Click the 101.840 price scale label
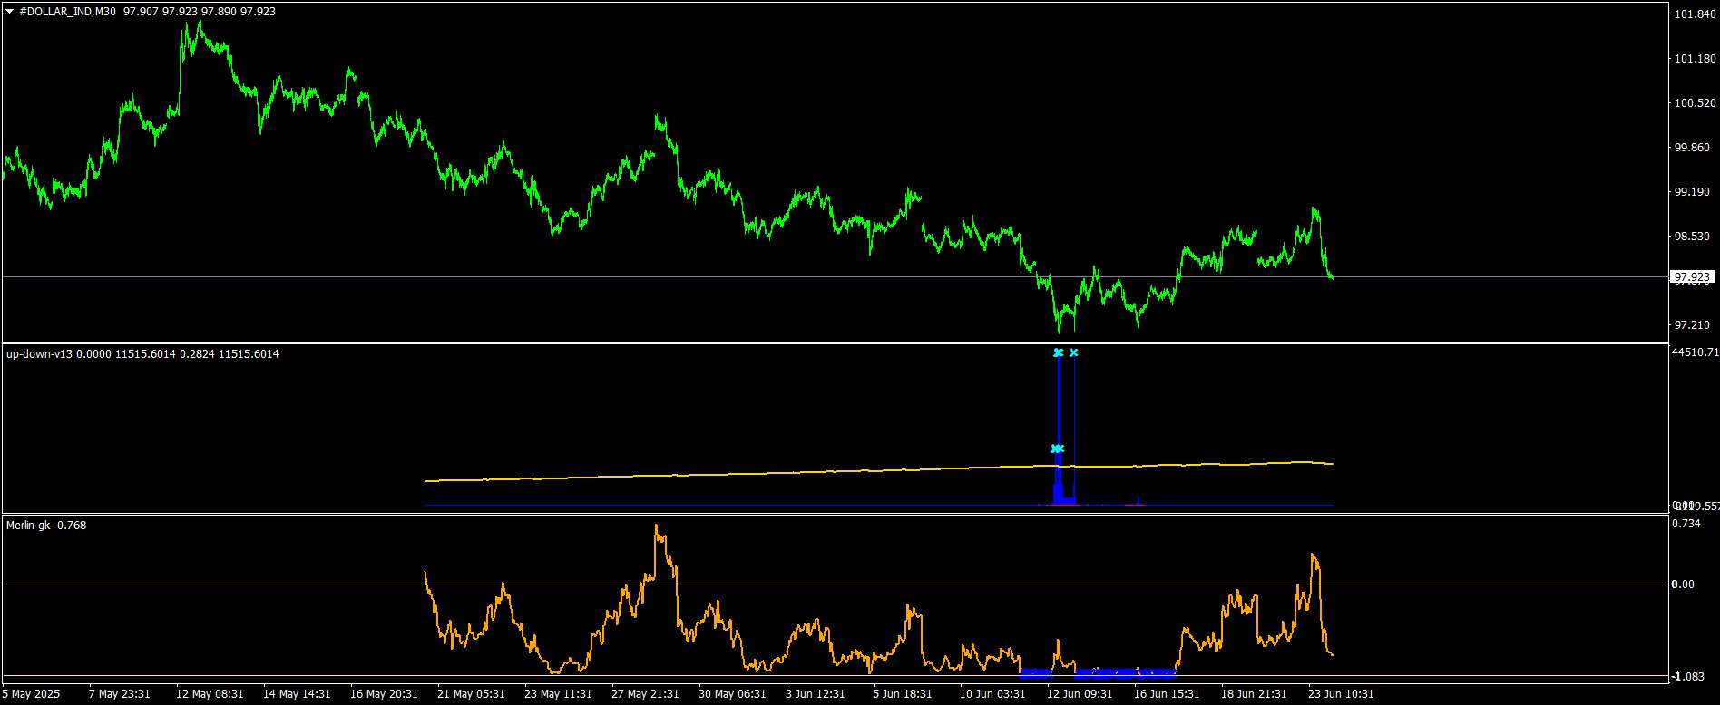1720x705 pixels. pos(1694,14)
